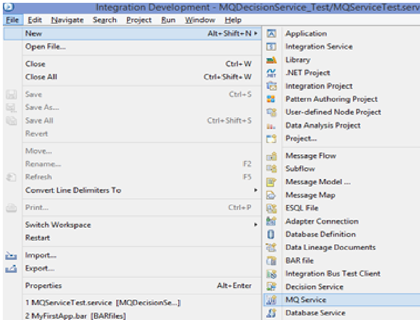Choose Message Map label in submenu

click(310, 195)
